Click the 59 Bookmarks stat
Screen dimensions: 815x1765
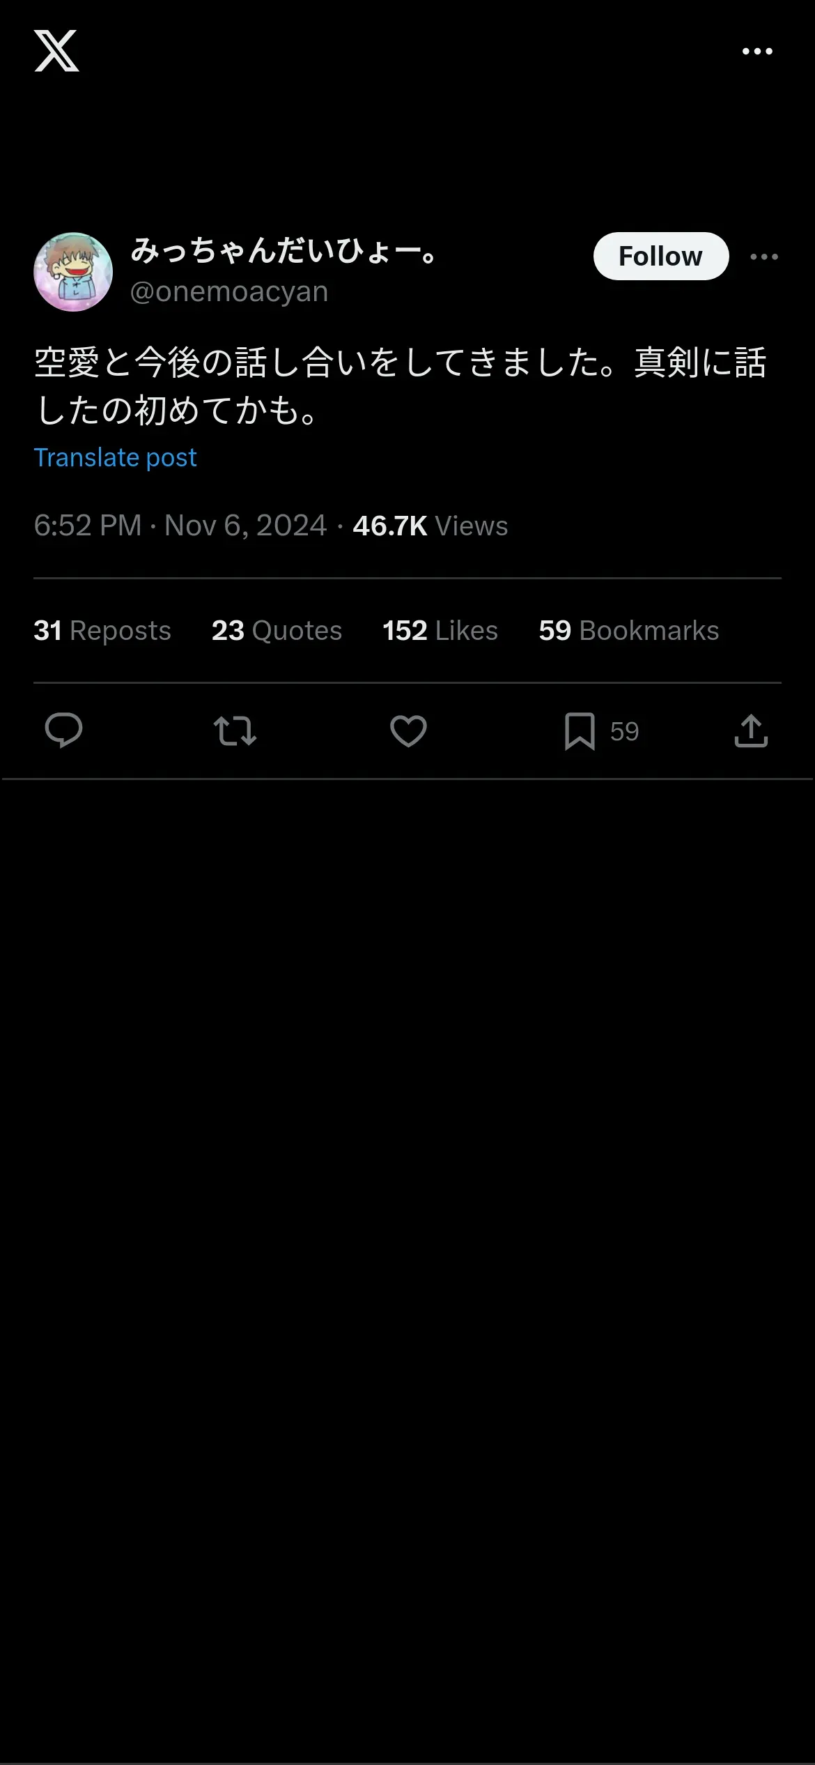coord(629,630)
